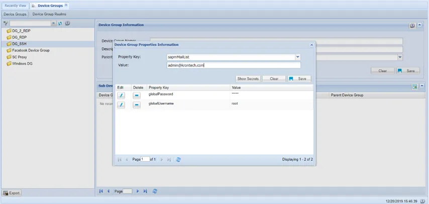Collapse the Sub Device Groups panel
Screen dimensions: 429x204
click(421, 86)
